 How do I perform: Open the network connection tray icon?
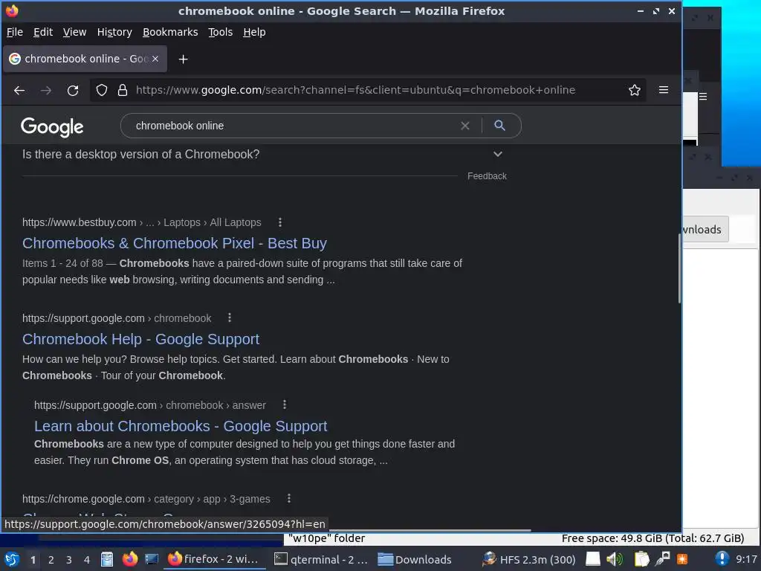[x=662, y=559]
